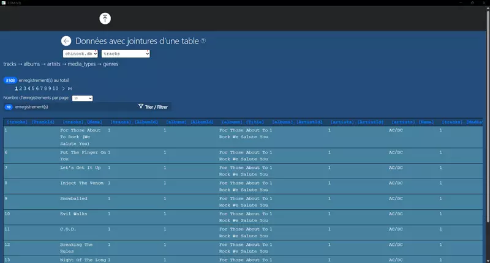The width and height of the screenshot is (490, 263).
Task: Select track name 'Let's Get It Up'
Action: (x=80, y=168)
